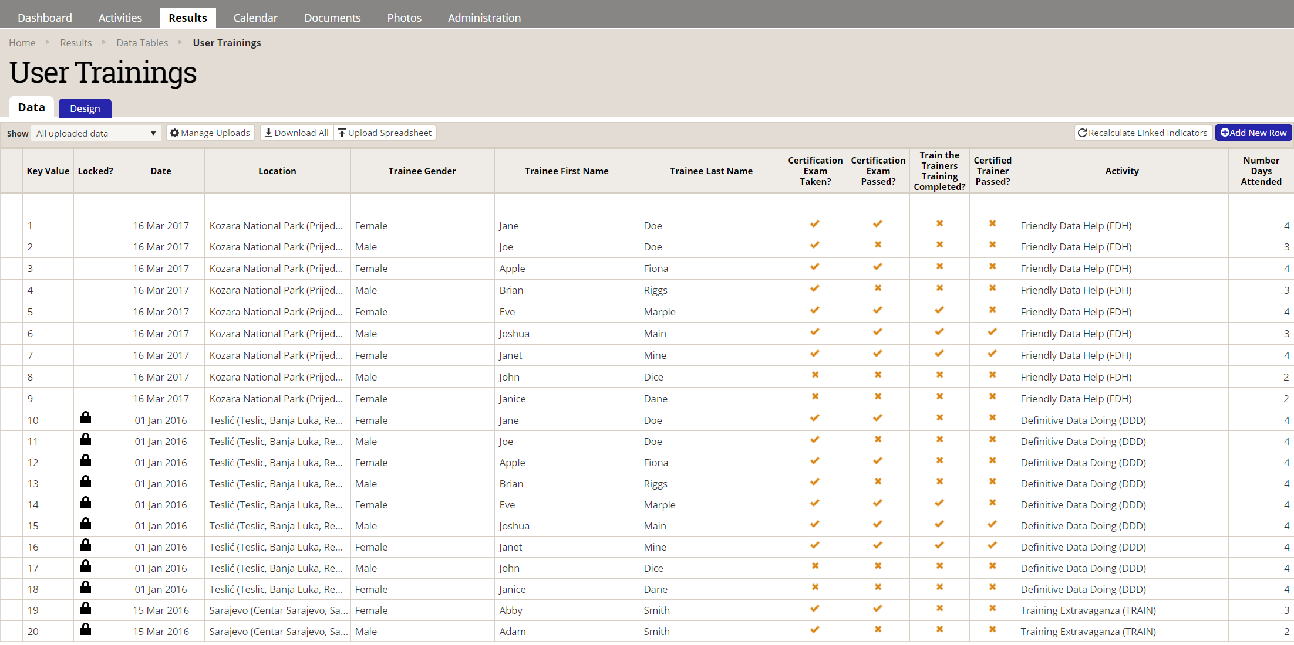Click the lock icon on row 10
The width and height of the screenshot is (1294, 645).
coord(86,417)
